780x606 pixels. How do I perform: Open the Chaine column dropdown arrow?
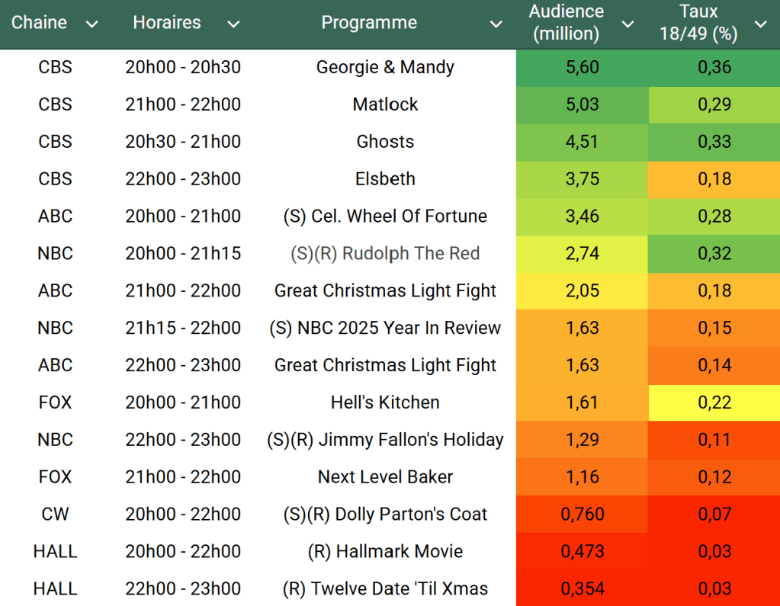[92, 24]
